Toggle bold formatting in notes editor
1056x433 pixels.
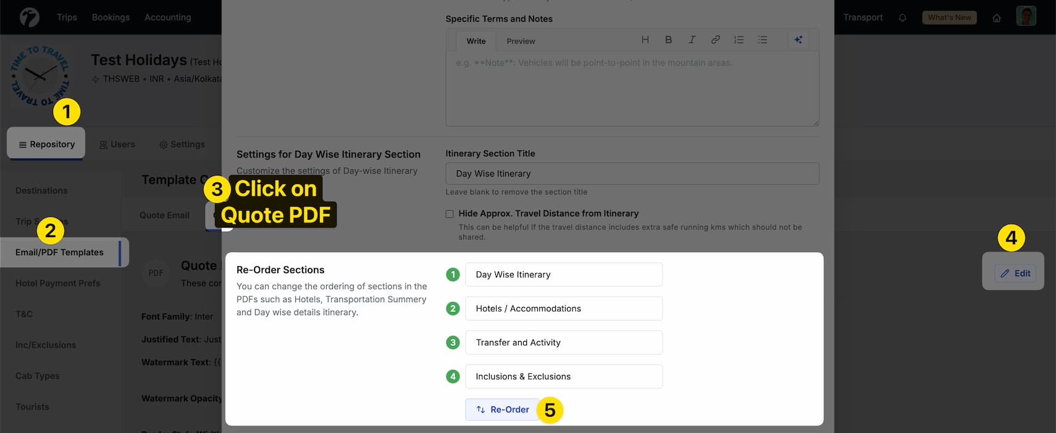coord(668,40)
